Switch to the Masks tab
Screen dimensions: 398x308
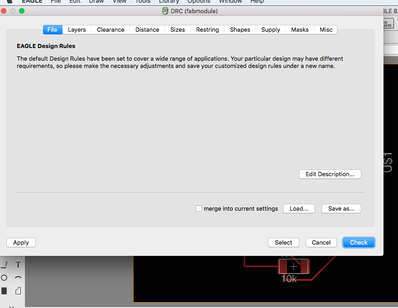click(x=300, y=30)
